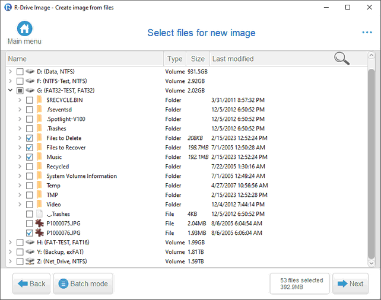The image size is (381, 300).
Task: Collapse the G: FAT32-TEST volume
Action: point(10,90)
